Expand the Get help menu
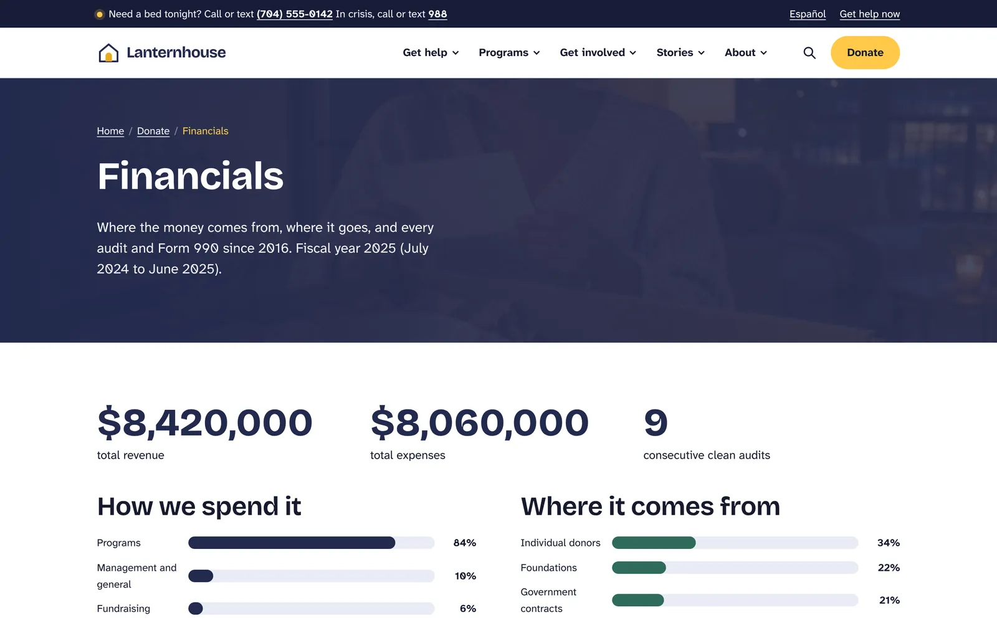 (x=431, y=53)
